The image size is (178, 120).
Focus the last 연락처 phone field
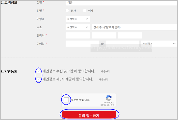click(x=130, y=35)
